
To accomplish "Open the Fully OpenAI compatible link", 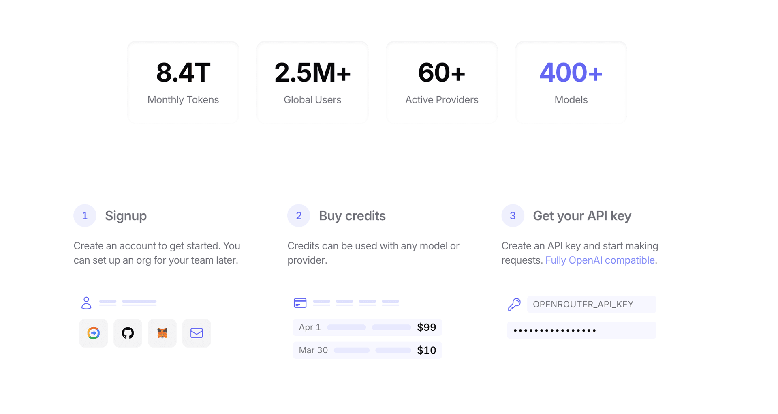I will point(600,260).
